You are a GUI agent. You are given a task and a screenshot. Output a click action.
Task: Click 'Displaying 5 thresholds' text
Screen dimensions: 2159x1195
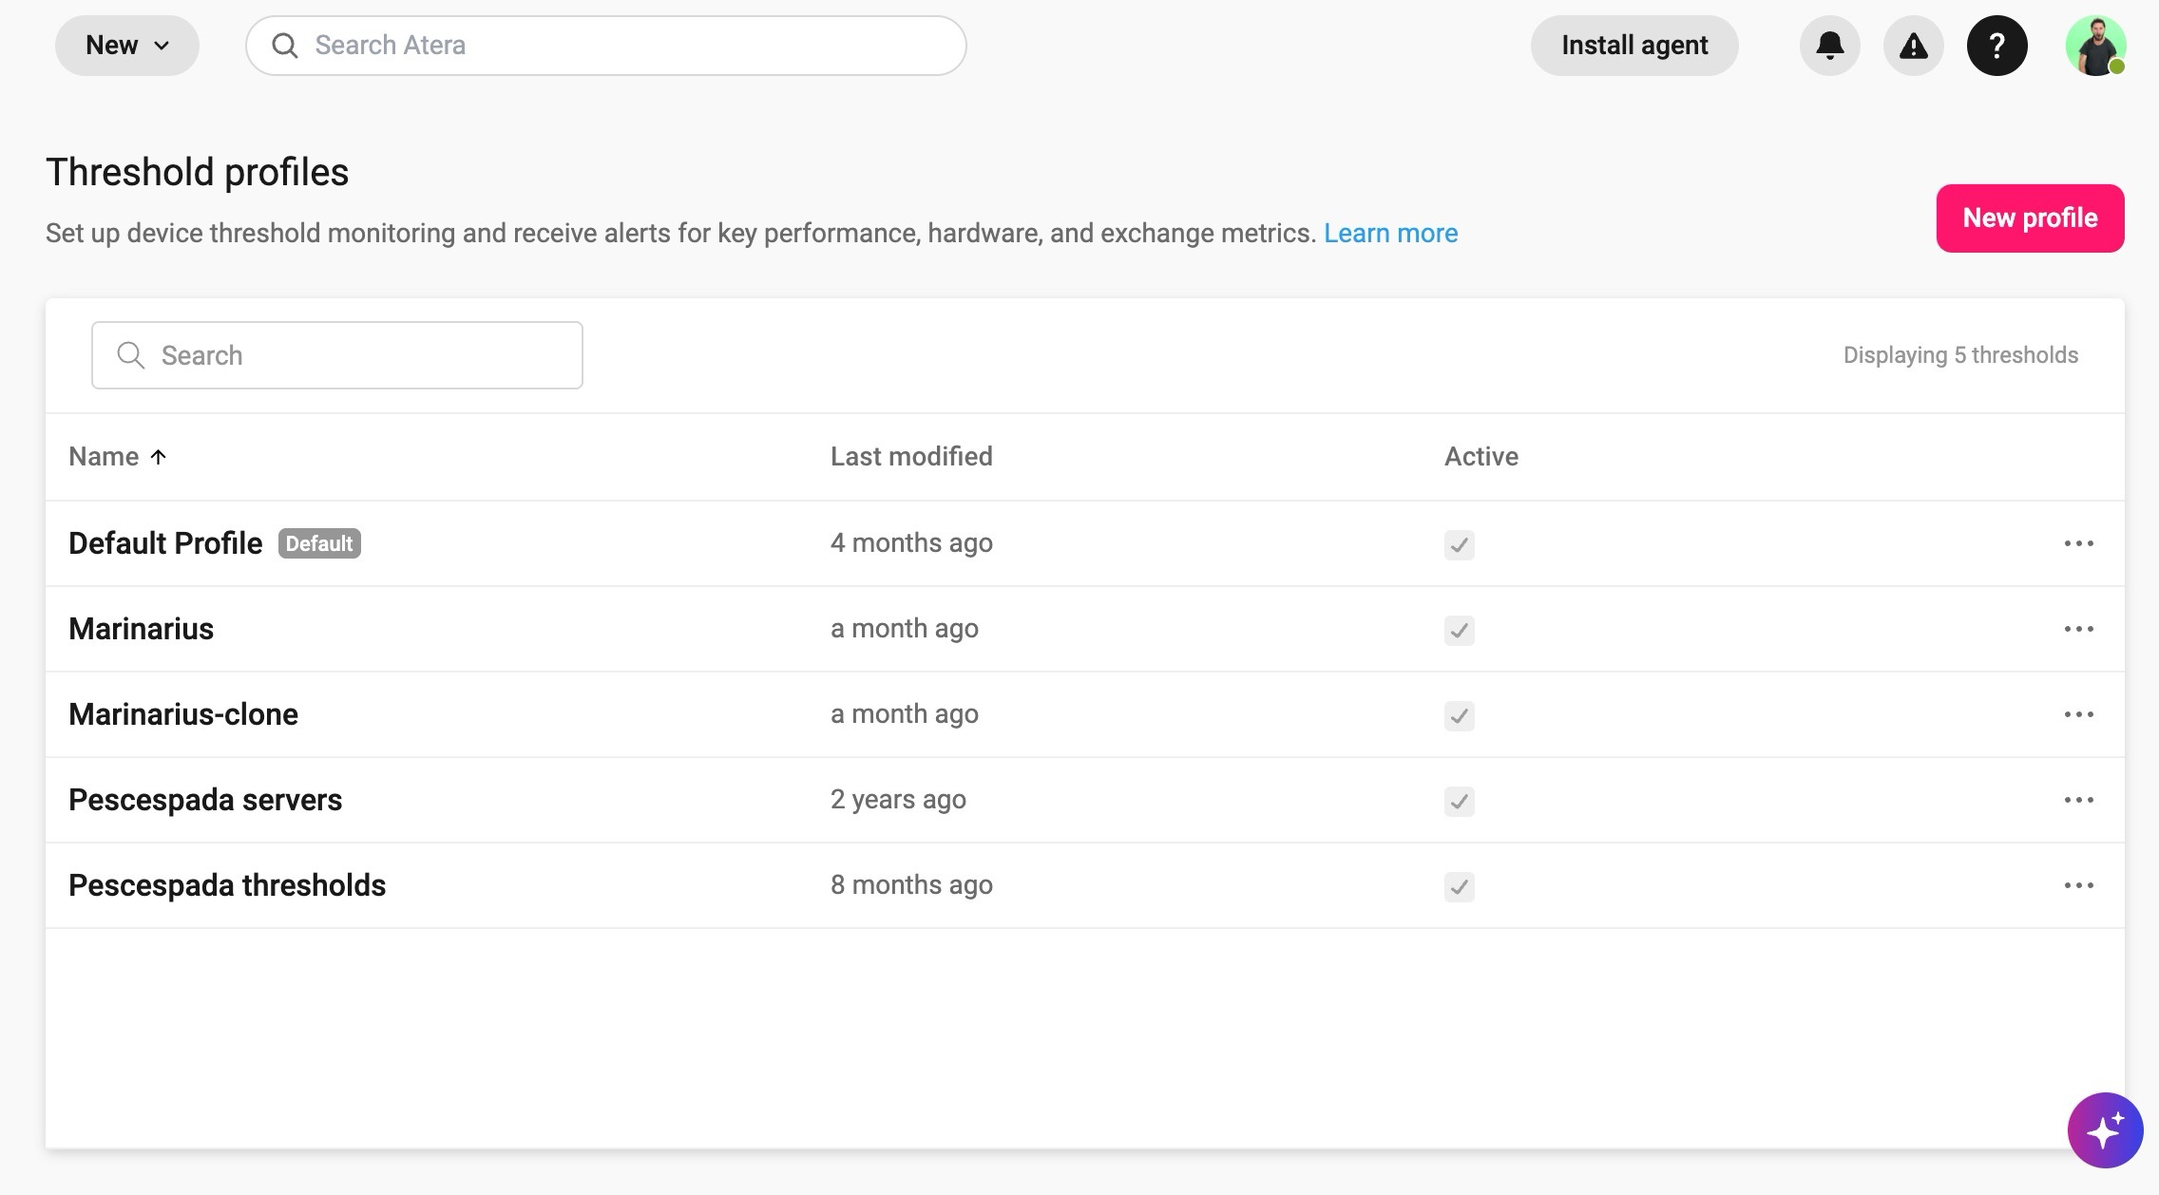[1960, 355]
